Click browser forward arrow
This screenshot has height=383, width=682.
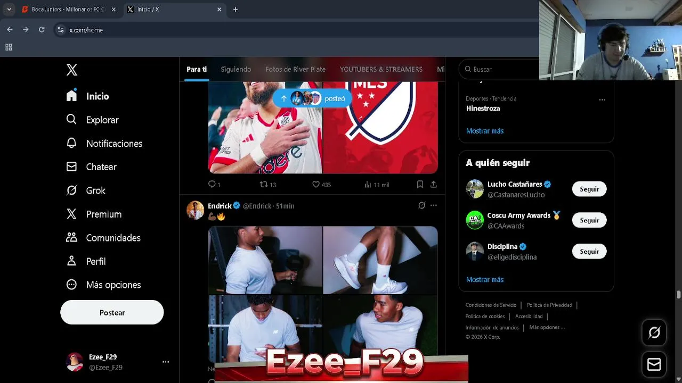pos(26,30)
